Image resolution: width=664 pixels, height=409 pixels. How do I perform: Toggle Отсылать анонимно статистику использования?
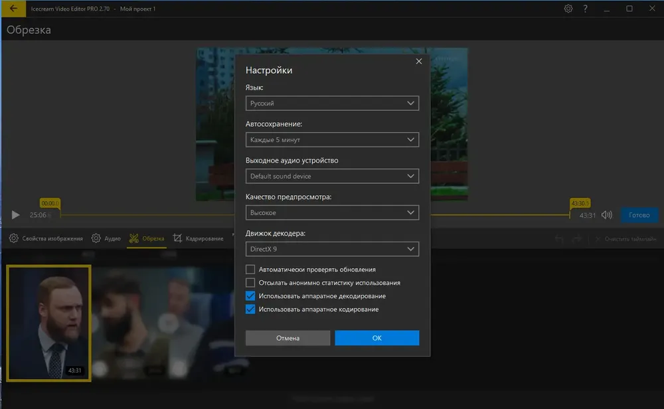pos(250,282)
